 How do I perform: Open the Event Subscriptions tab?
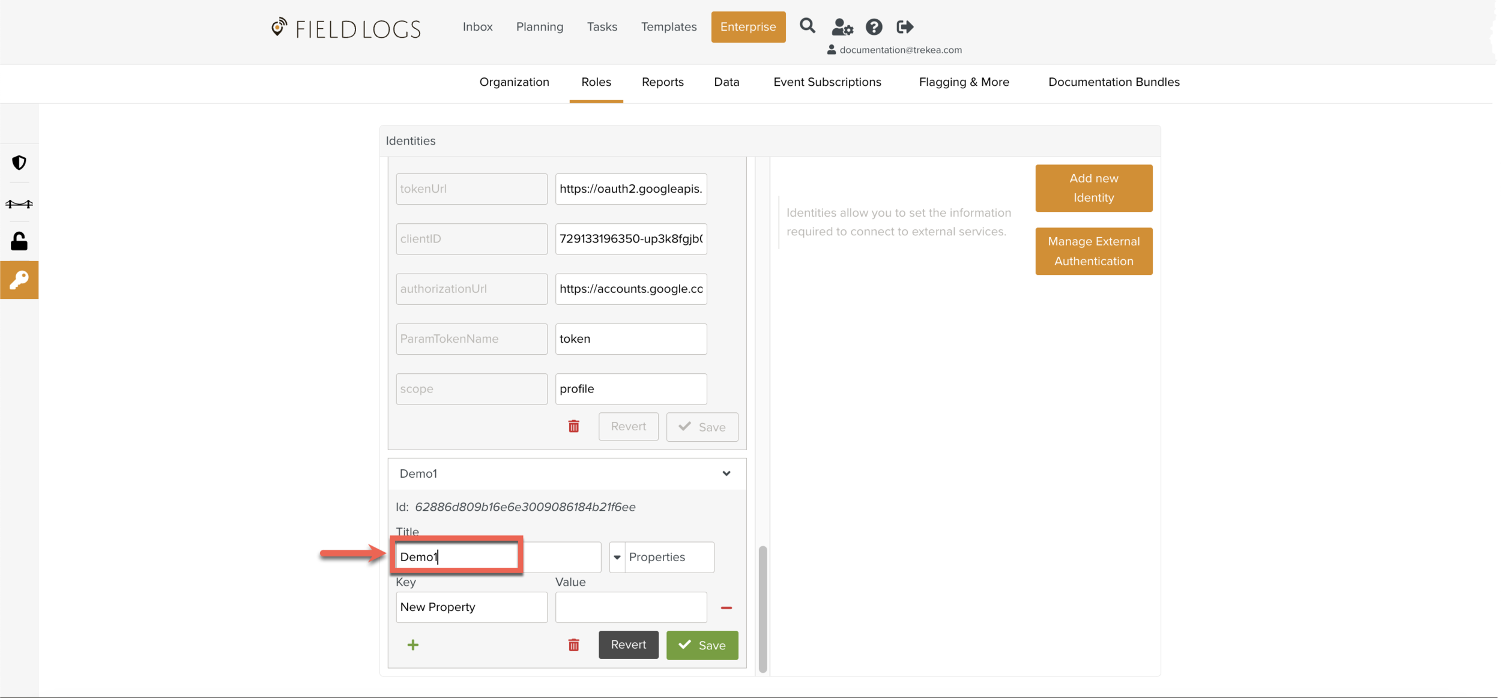tap(827, 82)
